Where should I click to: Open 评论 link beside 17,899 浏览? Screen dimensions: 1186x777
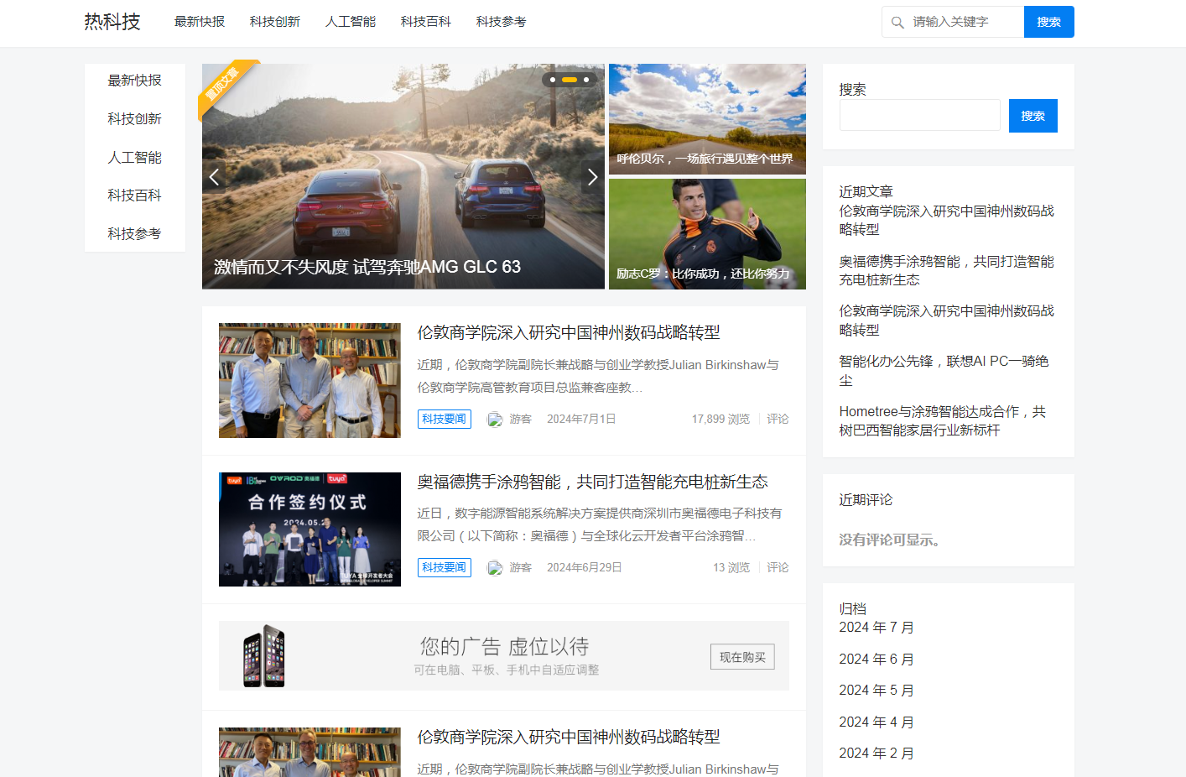click(778, 419)
